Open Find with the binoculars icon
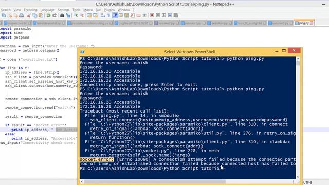The width and height of the screenshot is (329, 185). [62, 15]
